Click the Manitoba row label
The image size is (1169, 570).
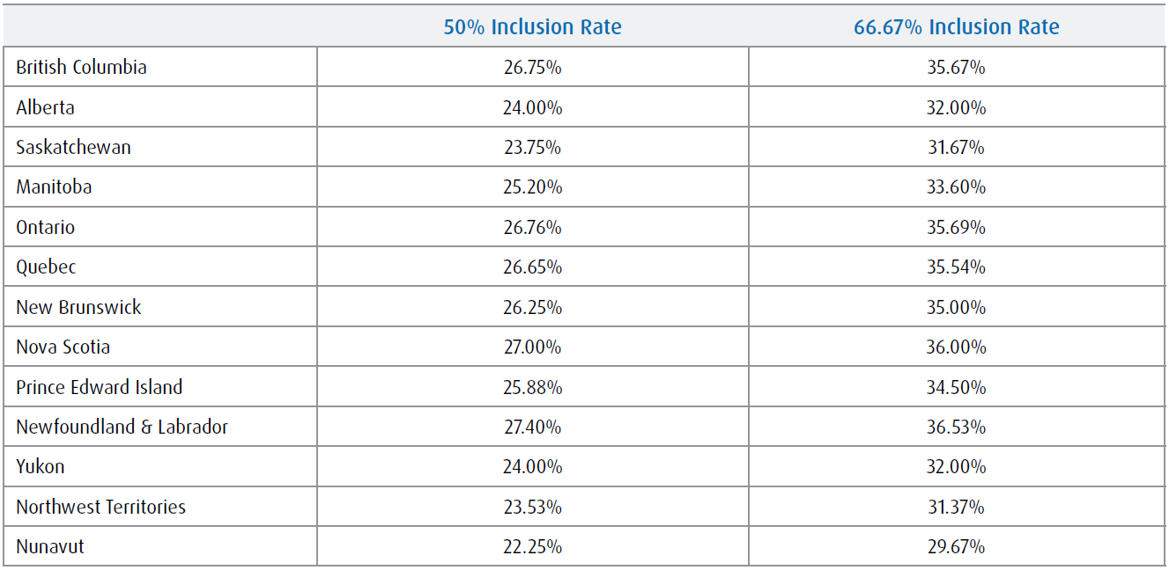54,187
